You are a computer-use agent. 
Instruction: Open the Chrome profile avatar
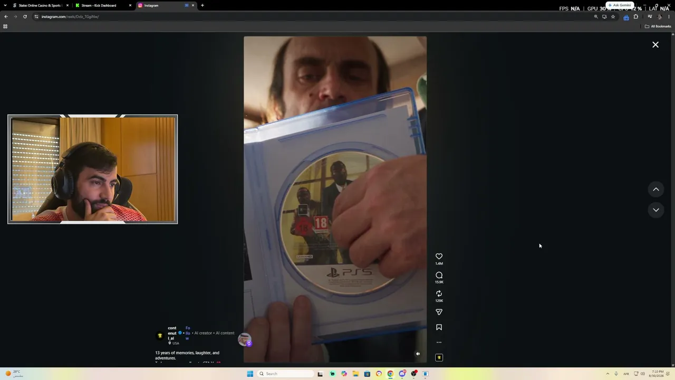(660, 16)
